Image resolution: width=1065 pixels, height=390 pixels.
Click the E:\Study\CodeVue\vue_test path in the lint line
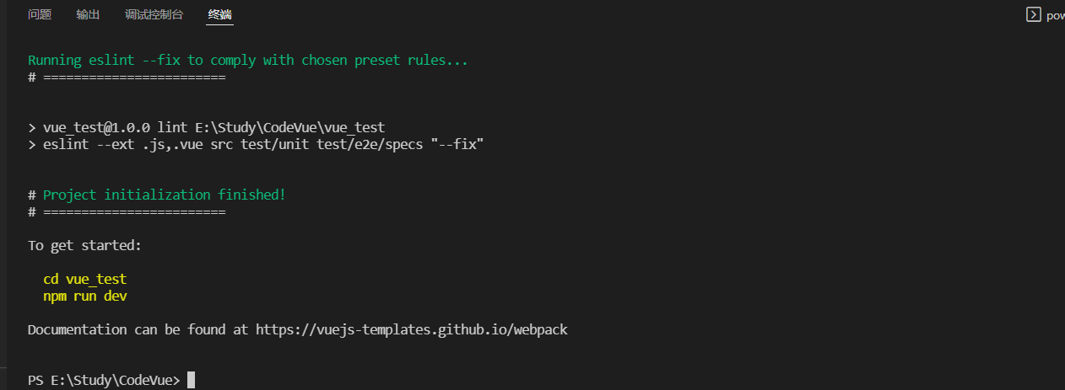click(x=289, y=127)
